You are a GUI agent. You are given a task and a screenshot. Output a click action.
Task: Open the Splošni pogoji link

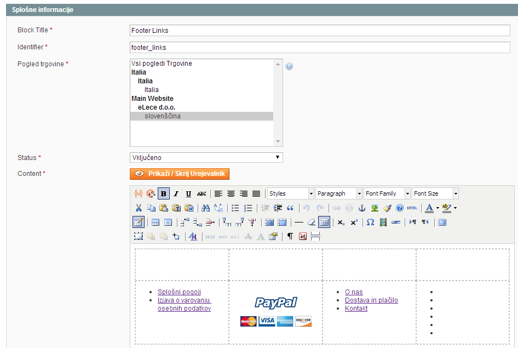[179, 292]
